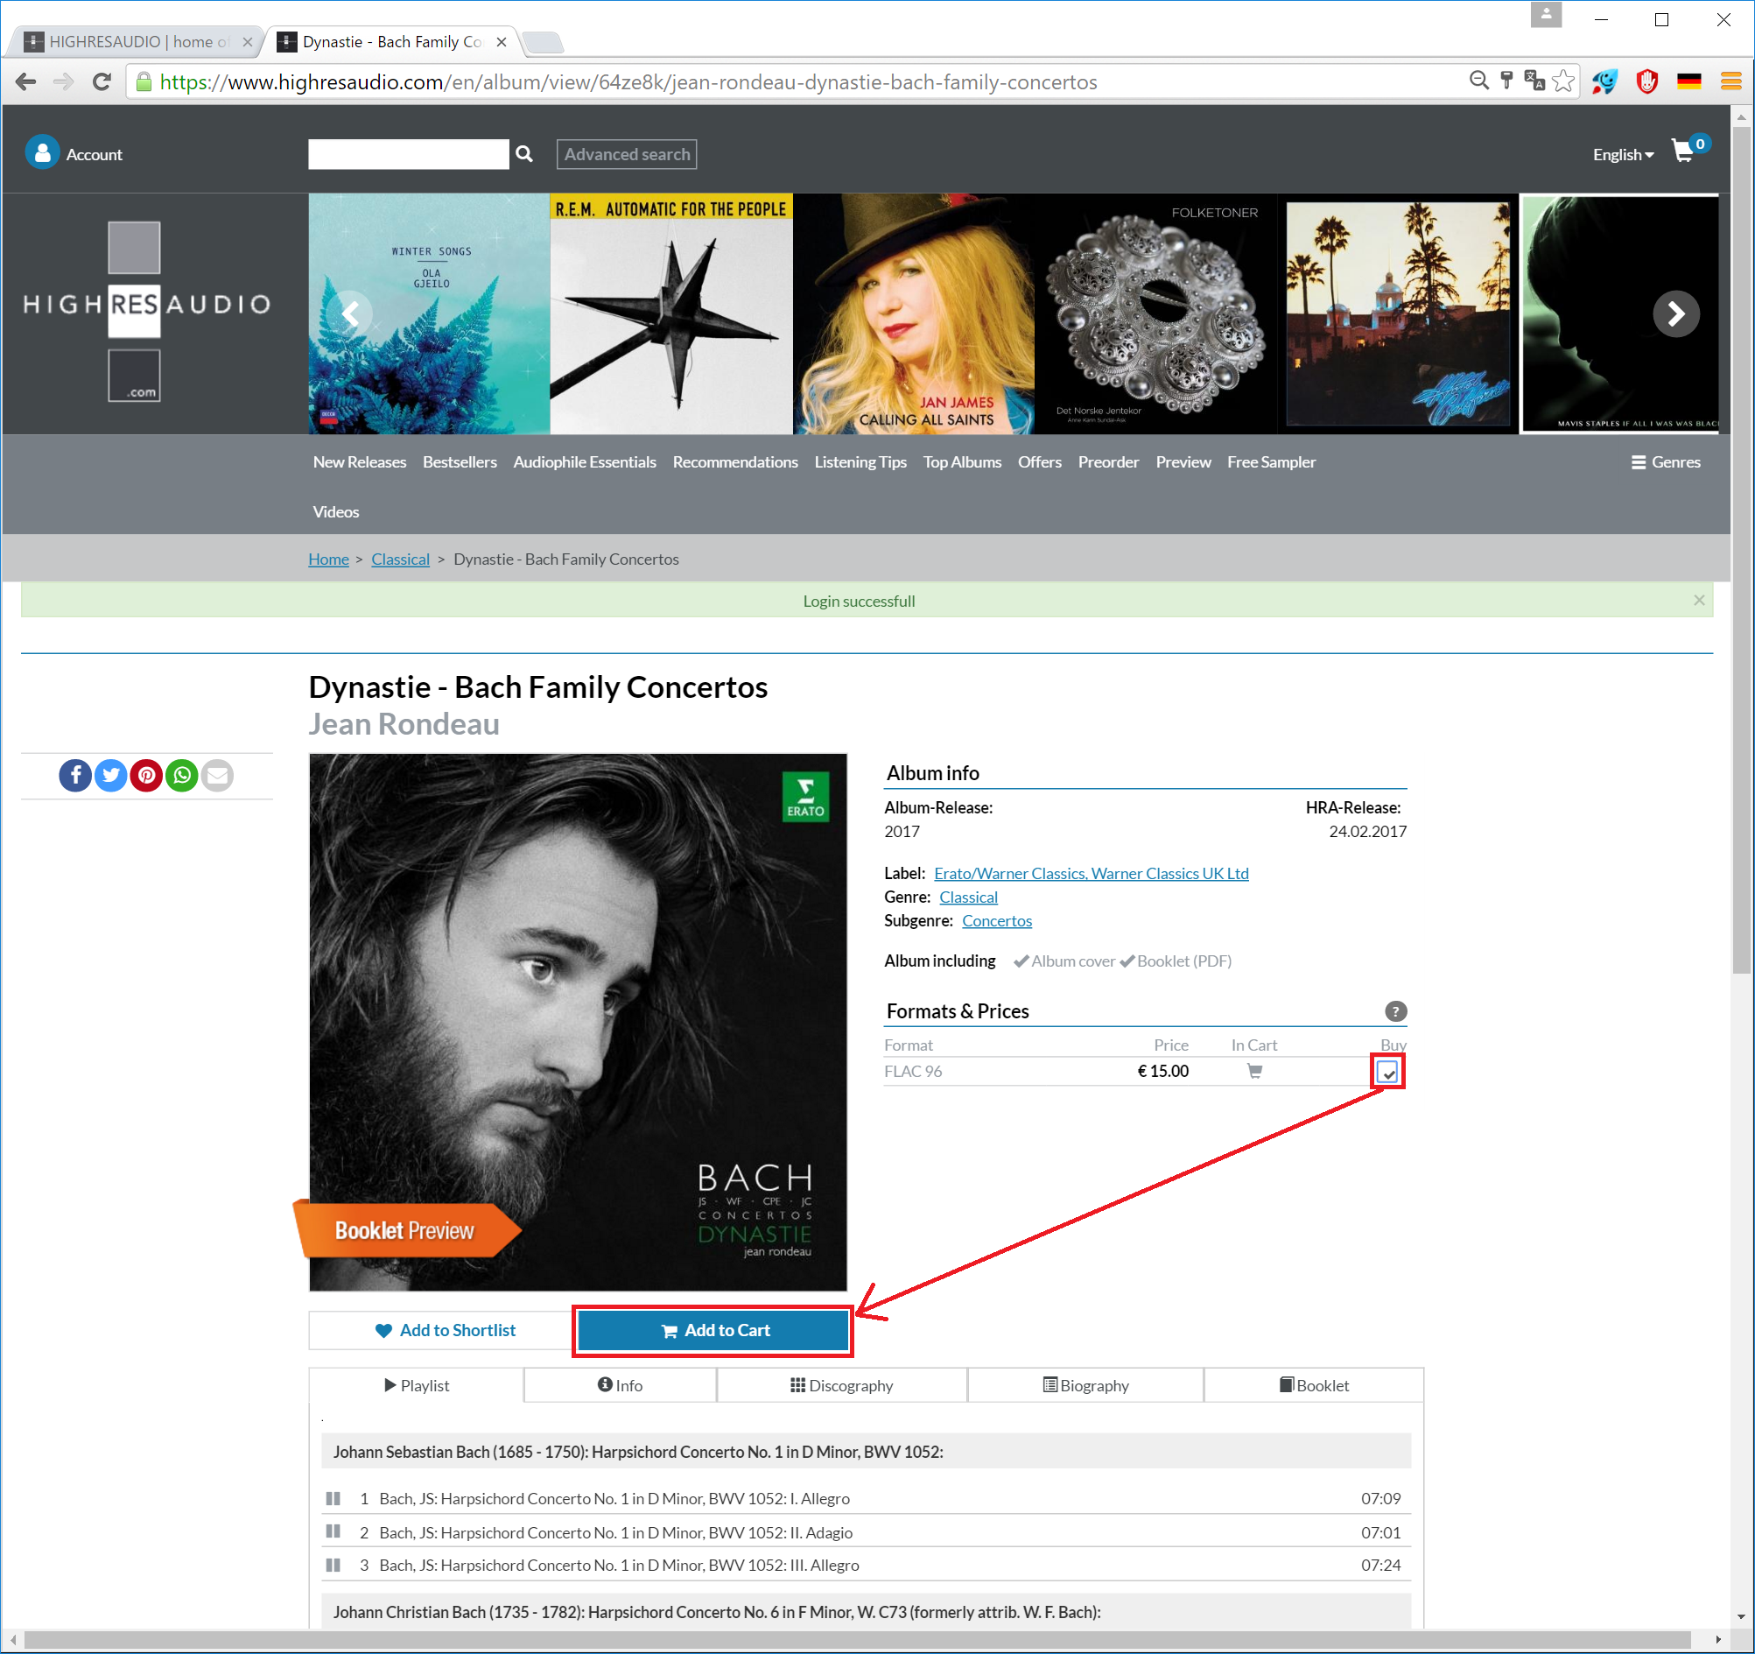The height and width of the screenshot is (1654, 1755).
Task: Click the browser address bar
Action: pos(795,82)
